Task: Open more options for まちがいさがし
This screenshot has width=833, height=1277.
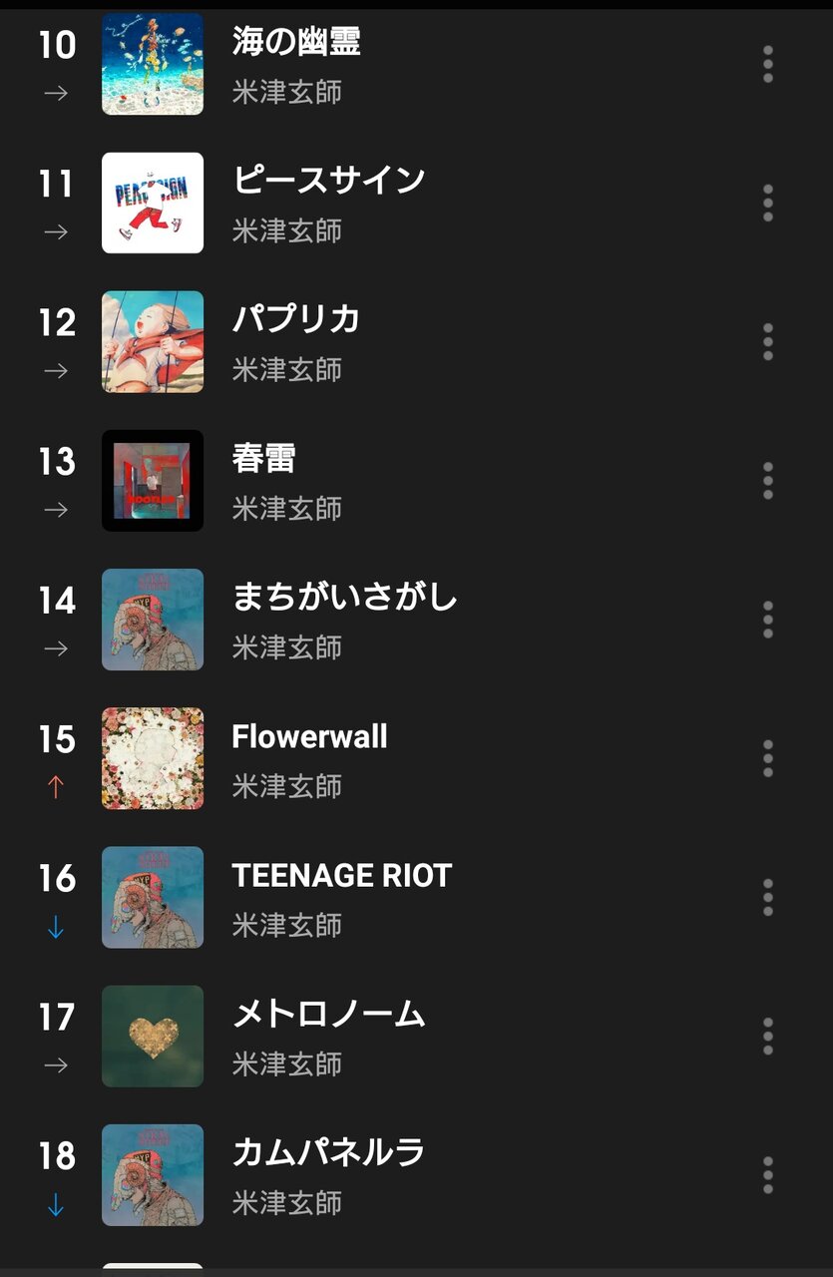Action: coord(767,620)
